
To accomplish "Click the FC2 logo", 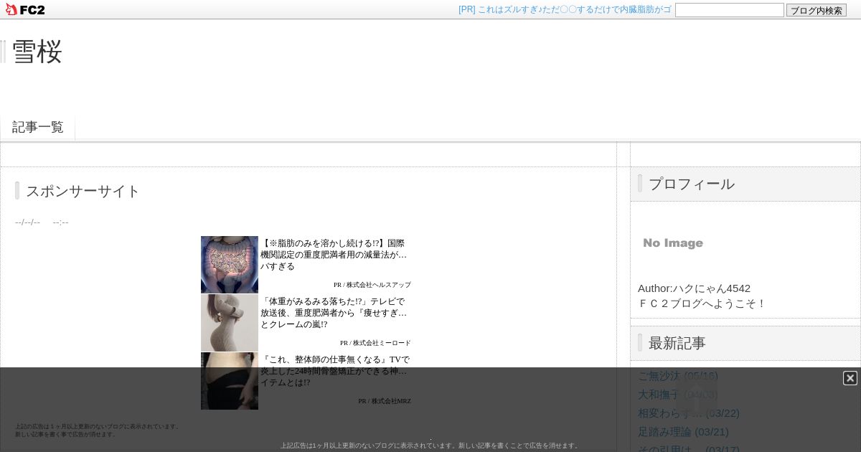I will (25, 9).
